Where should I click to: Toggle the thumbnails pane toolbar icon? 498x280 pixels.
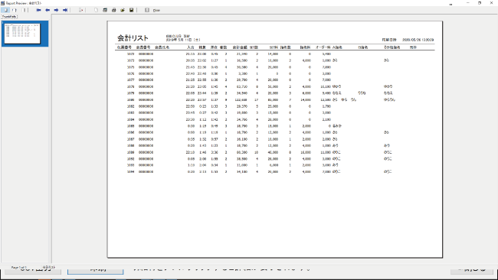pos(5,10)
